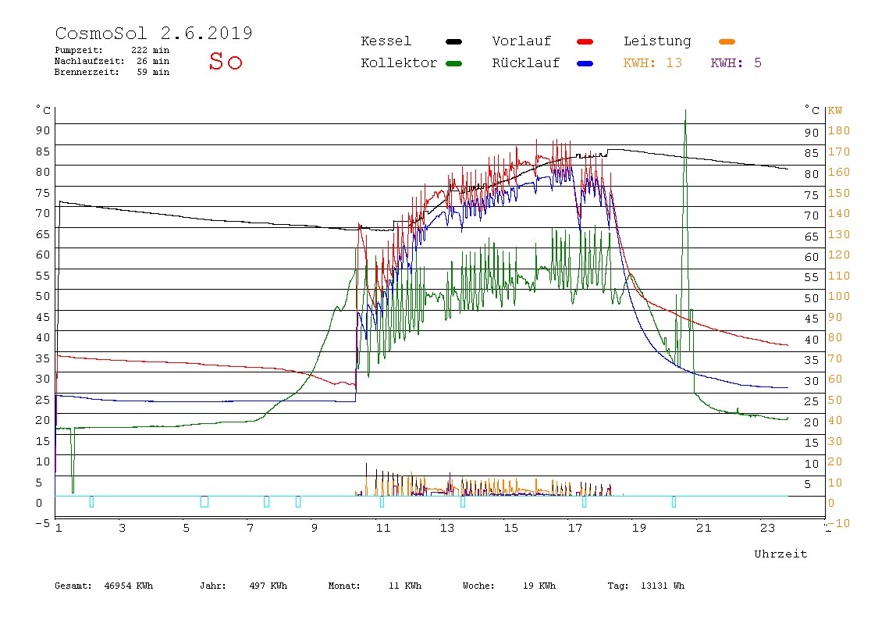This screenshot has width=896, height=634.
Task: Select the "Woche:" label
Action: coord(478,586)
